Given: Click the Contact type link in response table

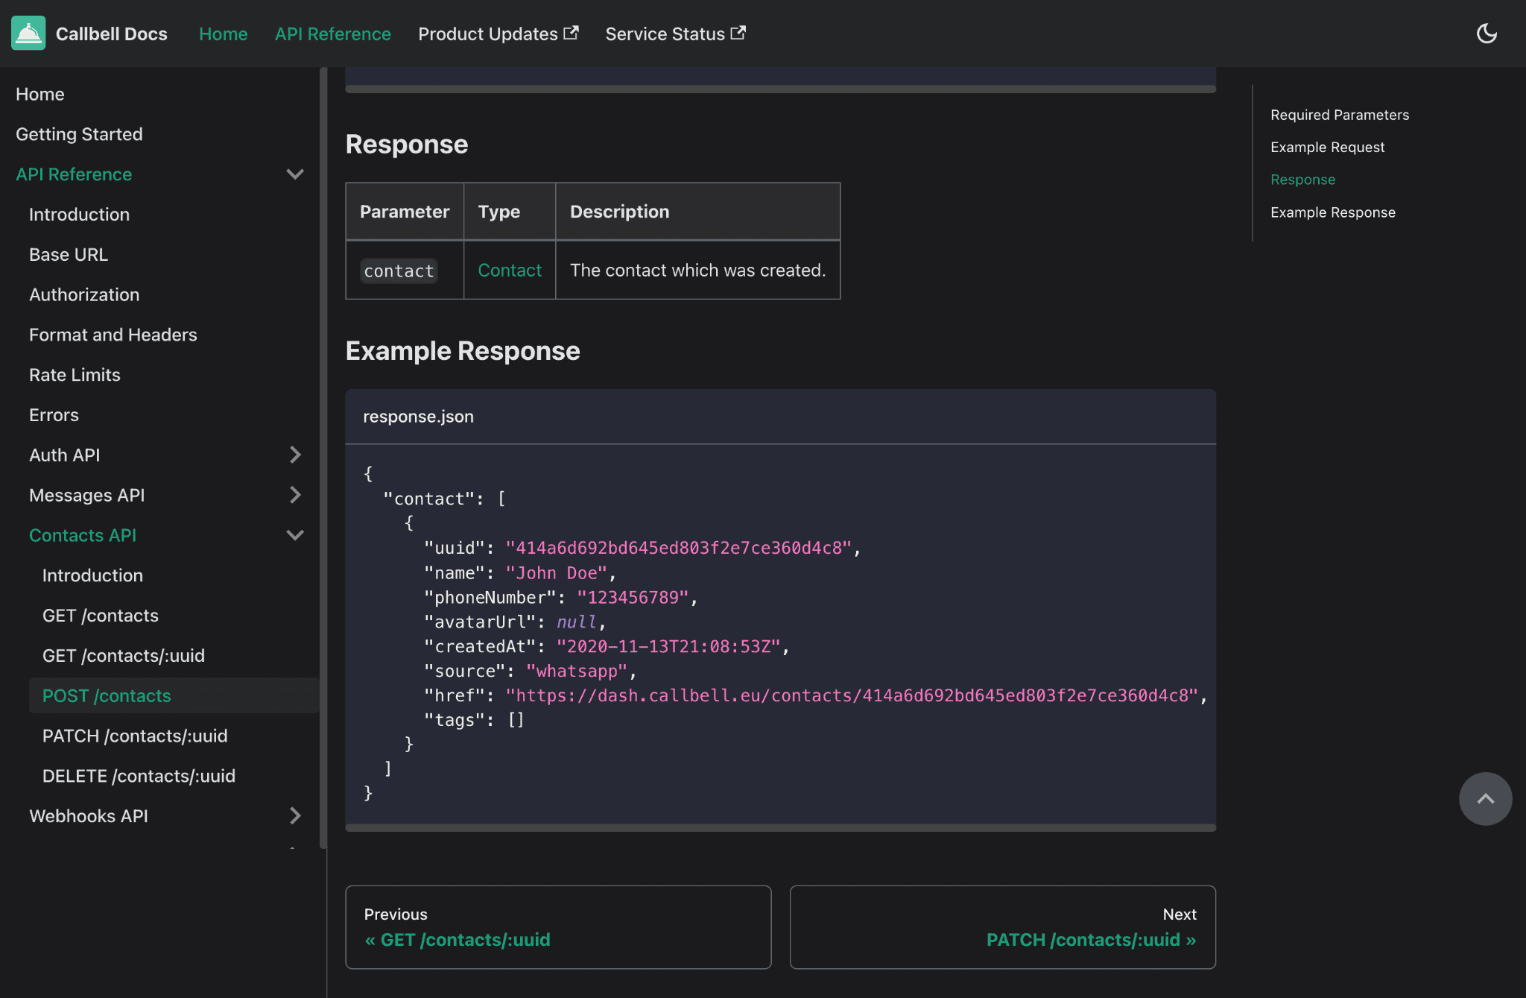Looking at the screenshot, I should click(509, 268).
